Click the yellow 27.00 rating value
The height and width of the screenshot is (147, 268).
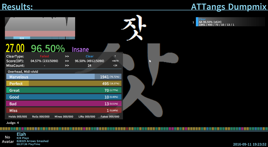(x=15, y=48)
